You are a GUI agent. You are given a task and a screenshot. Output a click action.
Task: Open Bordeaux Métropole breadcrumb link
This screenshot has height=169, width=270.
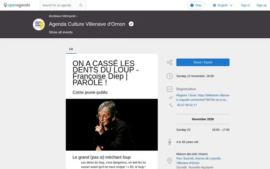(x=62, y=16)
